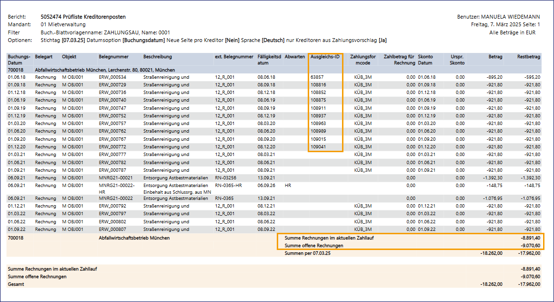
Task: Select the Restbetrag column header
Action: [x=528, y=57]
